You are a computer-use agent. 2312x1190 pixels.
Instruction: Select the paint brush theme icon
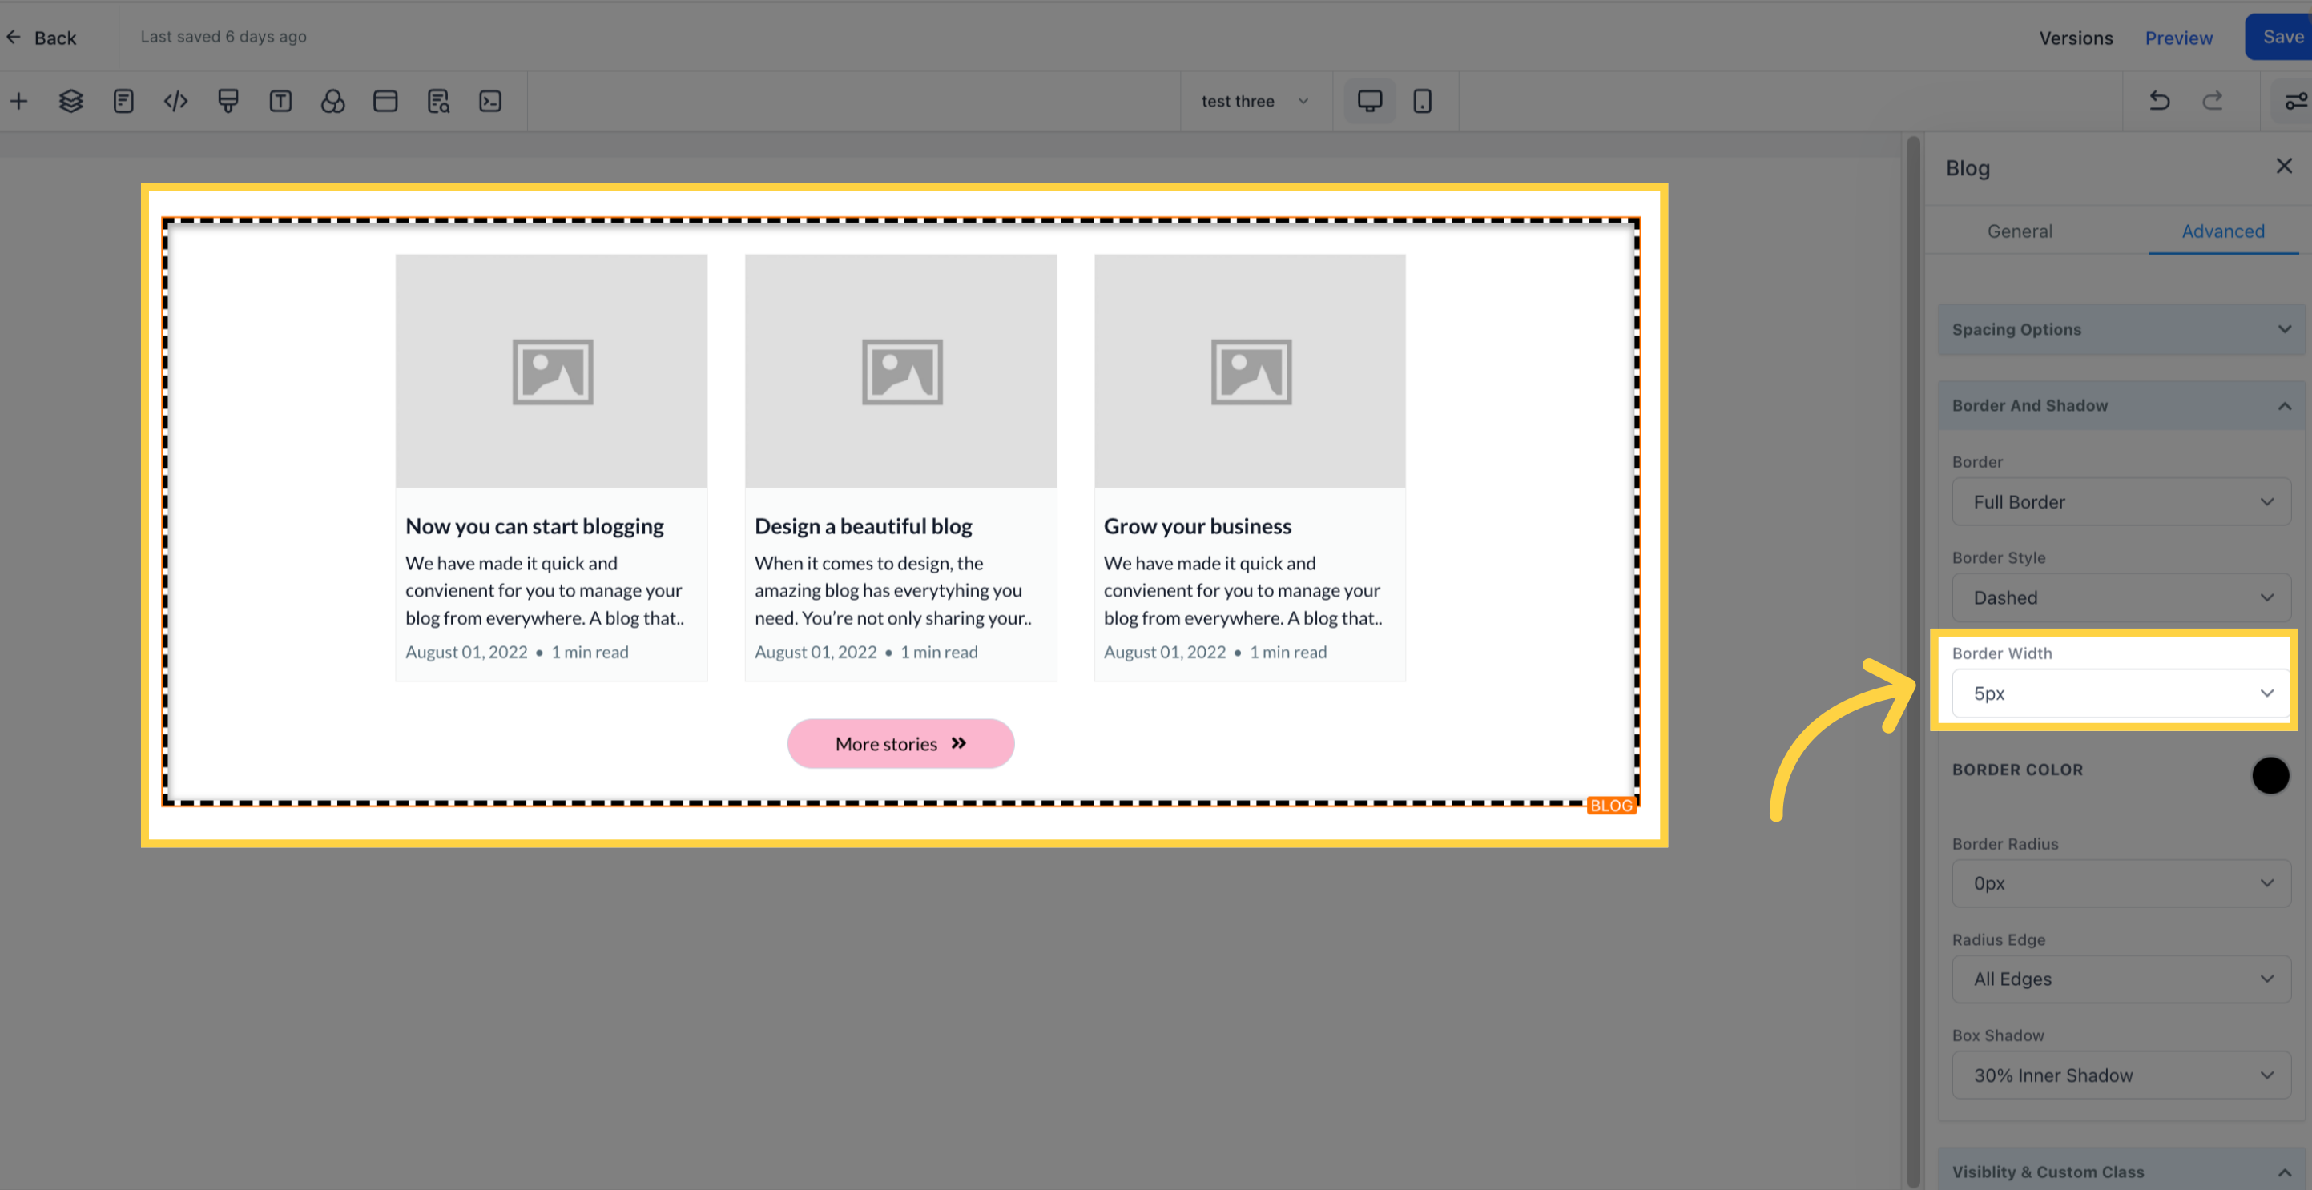pos(228,102)
